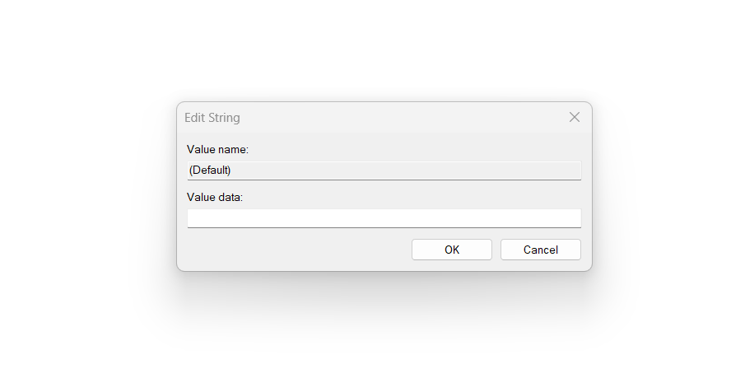Click the X in dialog corner

(575, 117)
